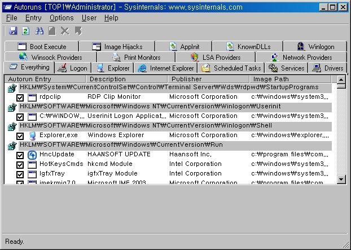Click the IgfxTray entry icon

pyautogui.click(x=32, y=174)
